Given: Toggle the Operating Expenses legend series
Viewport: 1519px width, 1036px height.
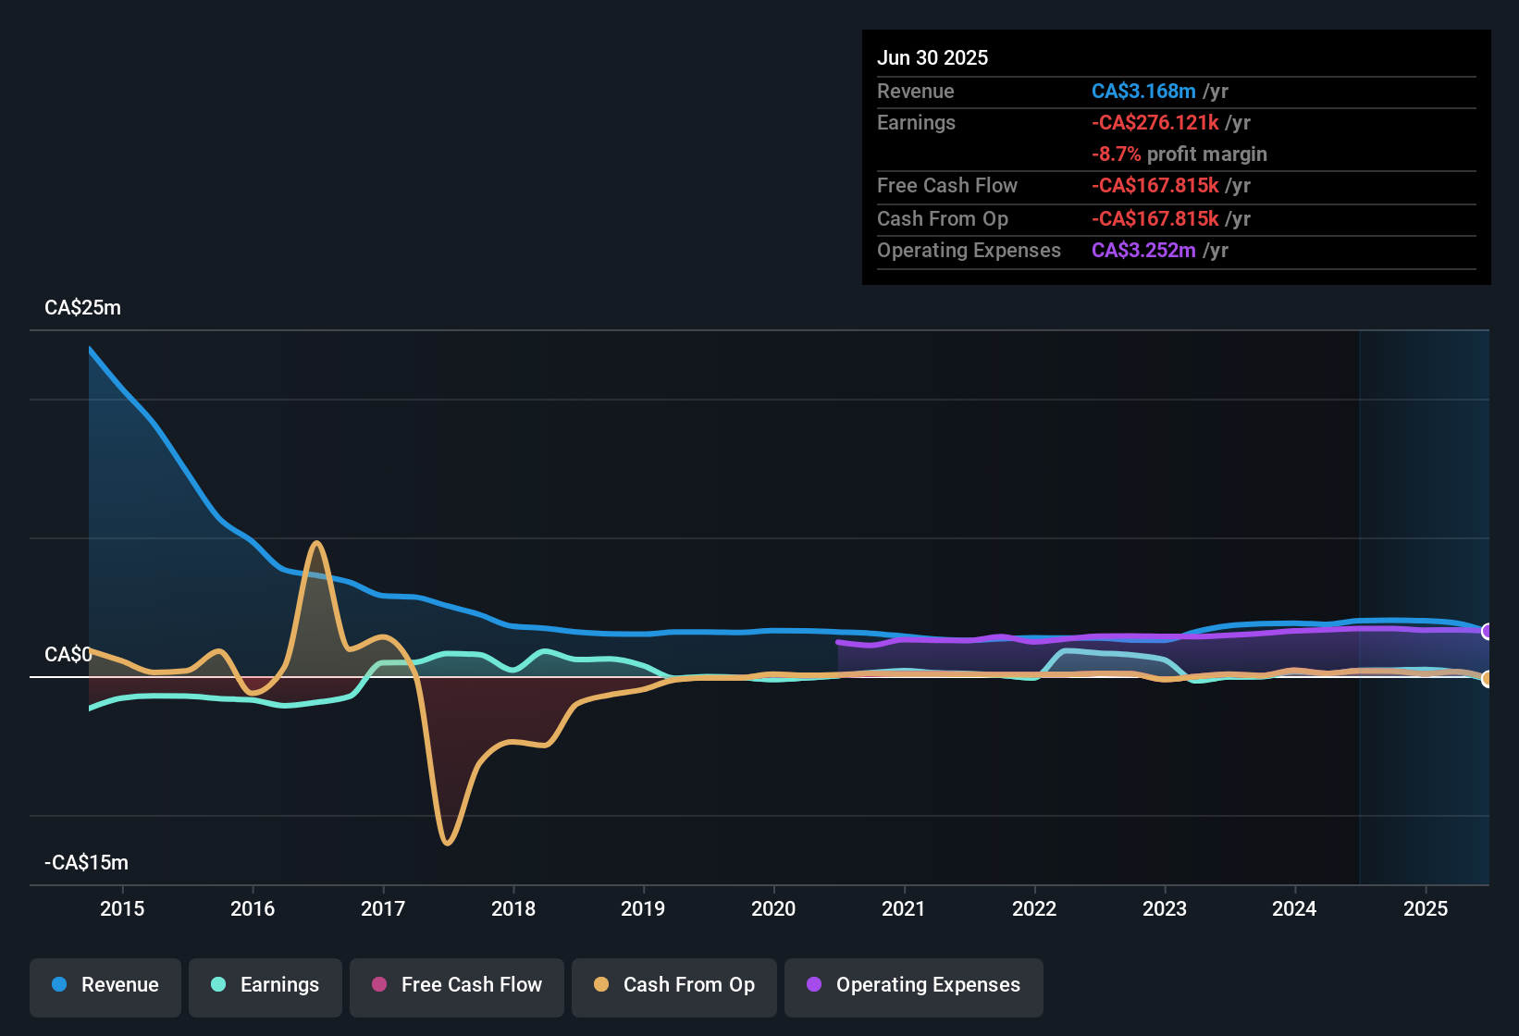Looking at the screenshot, I should (914, 985).
